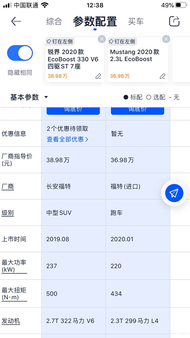
Task: Tap the 厂商 parameter label
Action: 8,187
